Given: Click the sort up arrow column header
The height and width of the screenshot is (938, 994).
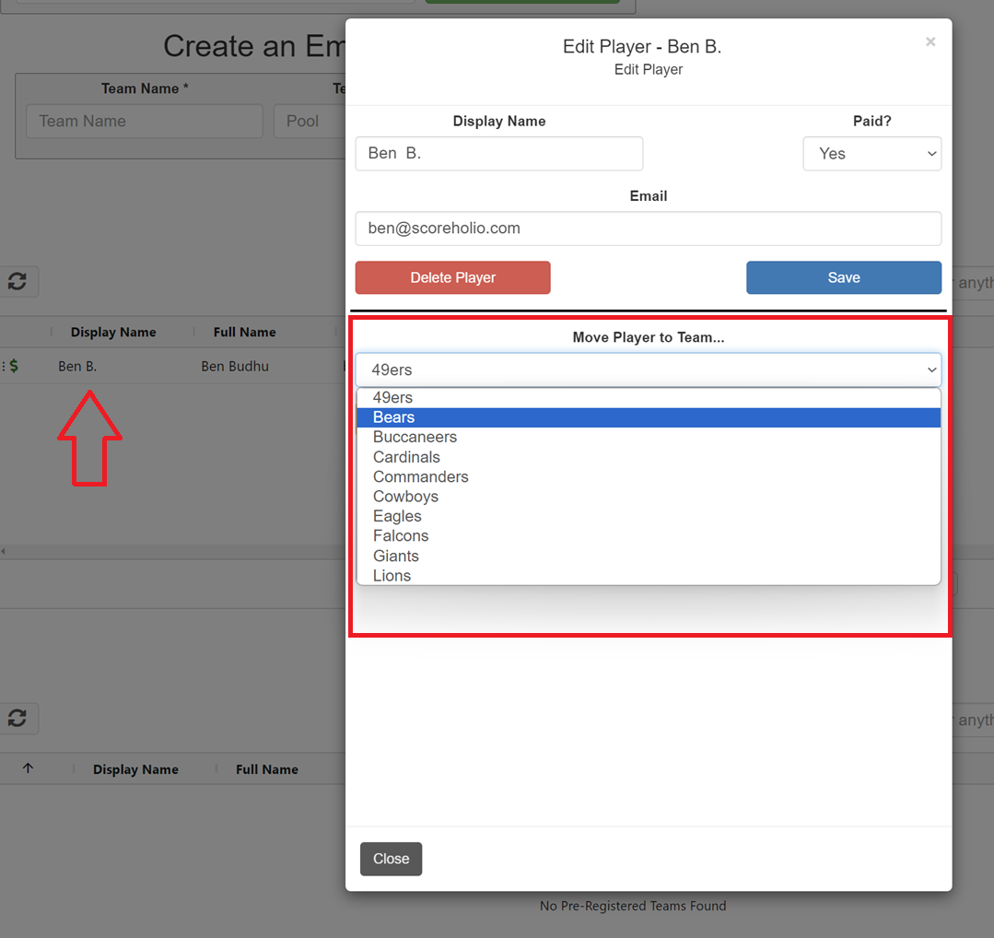Looking at the screenshot, I should click(x=28, y=768).
